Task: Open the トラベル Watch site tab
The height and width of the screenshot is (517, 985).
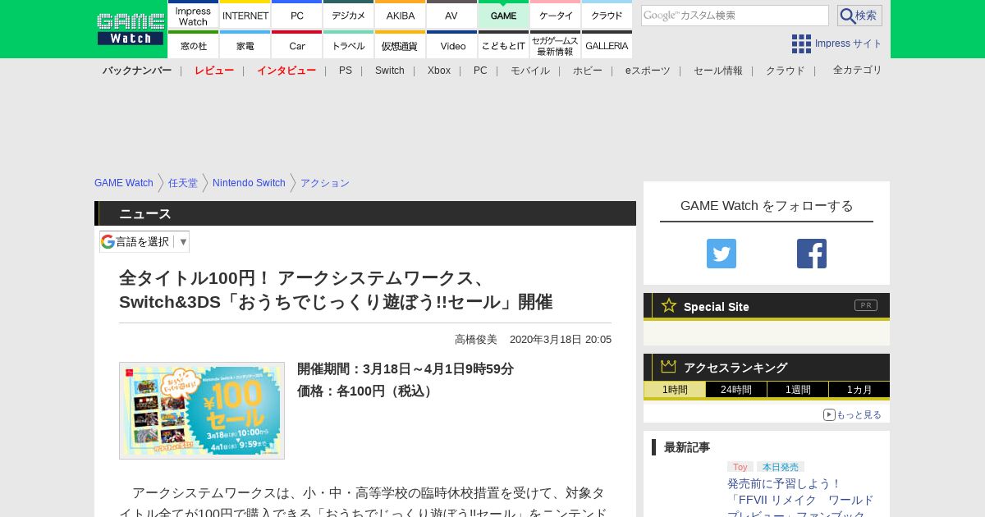Action: [348, 45]
